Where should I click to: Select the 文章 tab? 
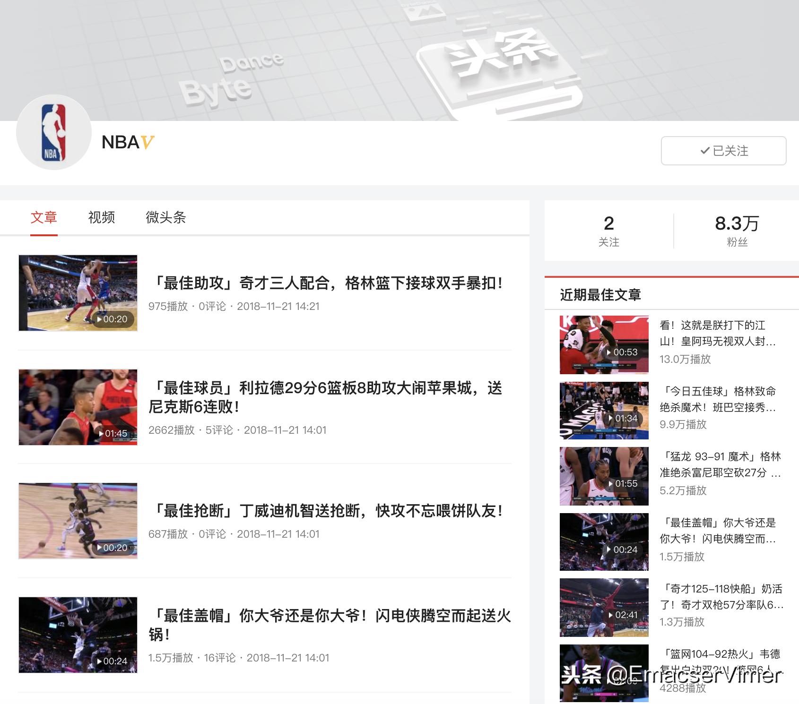[44, 217]
